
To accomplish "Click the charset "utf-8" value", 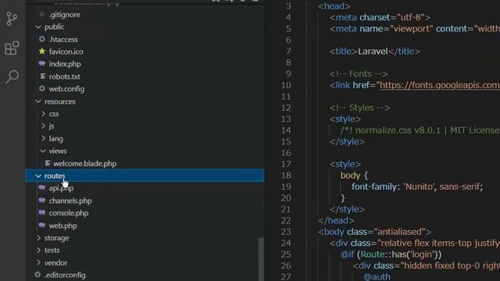I will pyautogui.click(x=410, y=17).
